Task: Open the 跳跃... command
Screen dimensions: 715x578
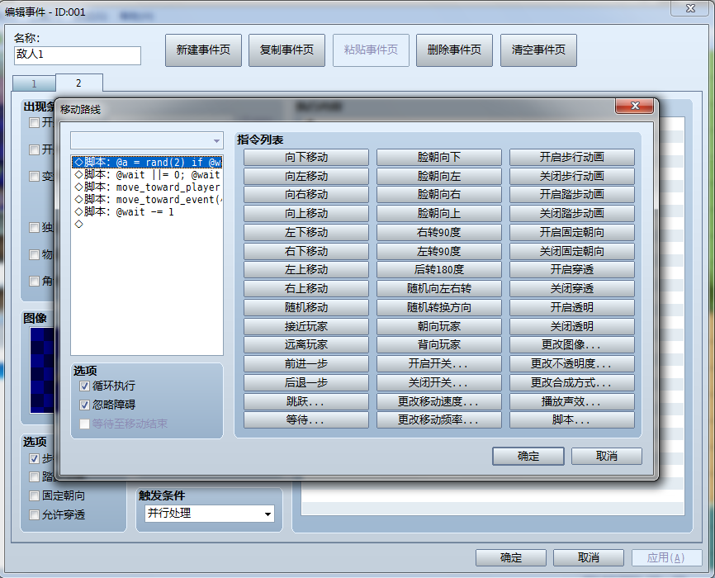Action: [306, 402]
